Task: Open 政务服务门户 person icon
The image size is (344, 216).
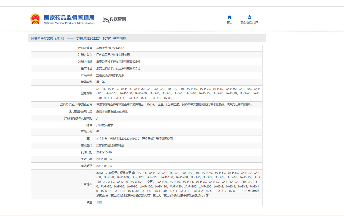Action: [250, 17]
